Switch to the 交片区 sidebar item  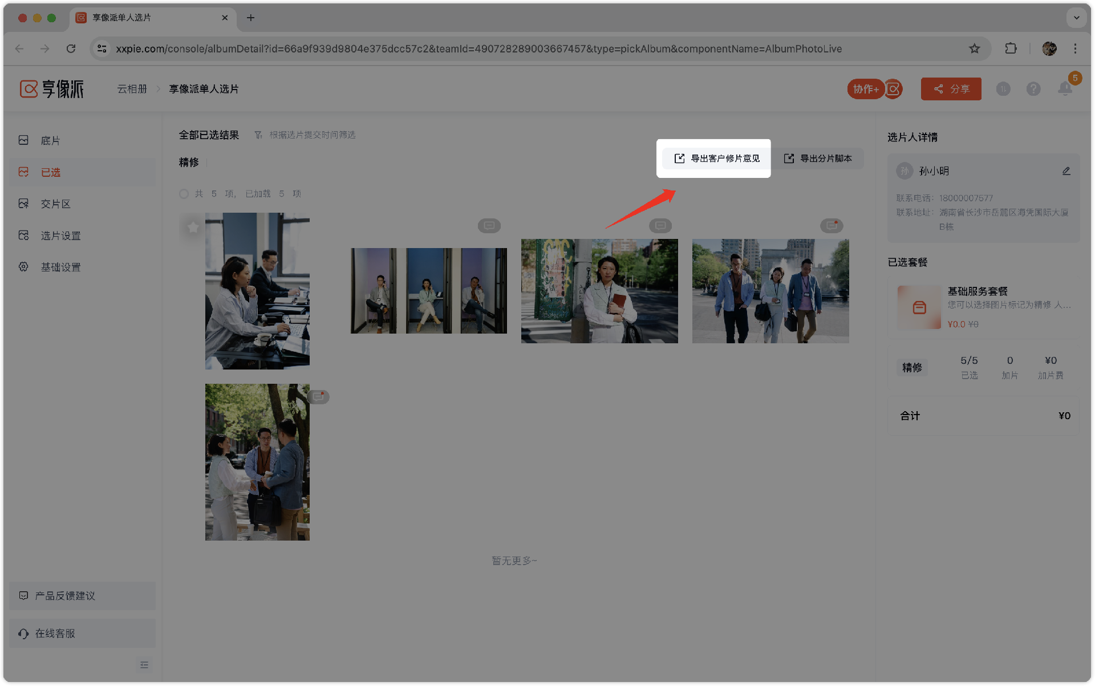tap(55, 204)
